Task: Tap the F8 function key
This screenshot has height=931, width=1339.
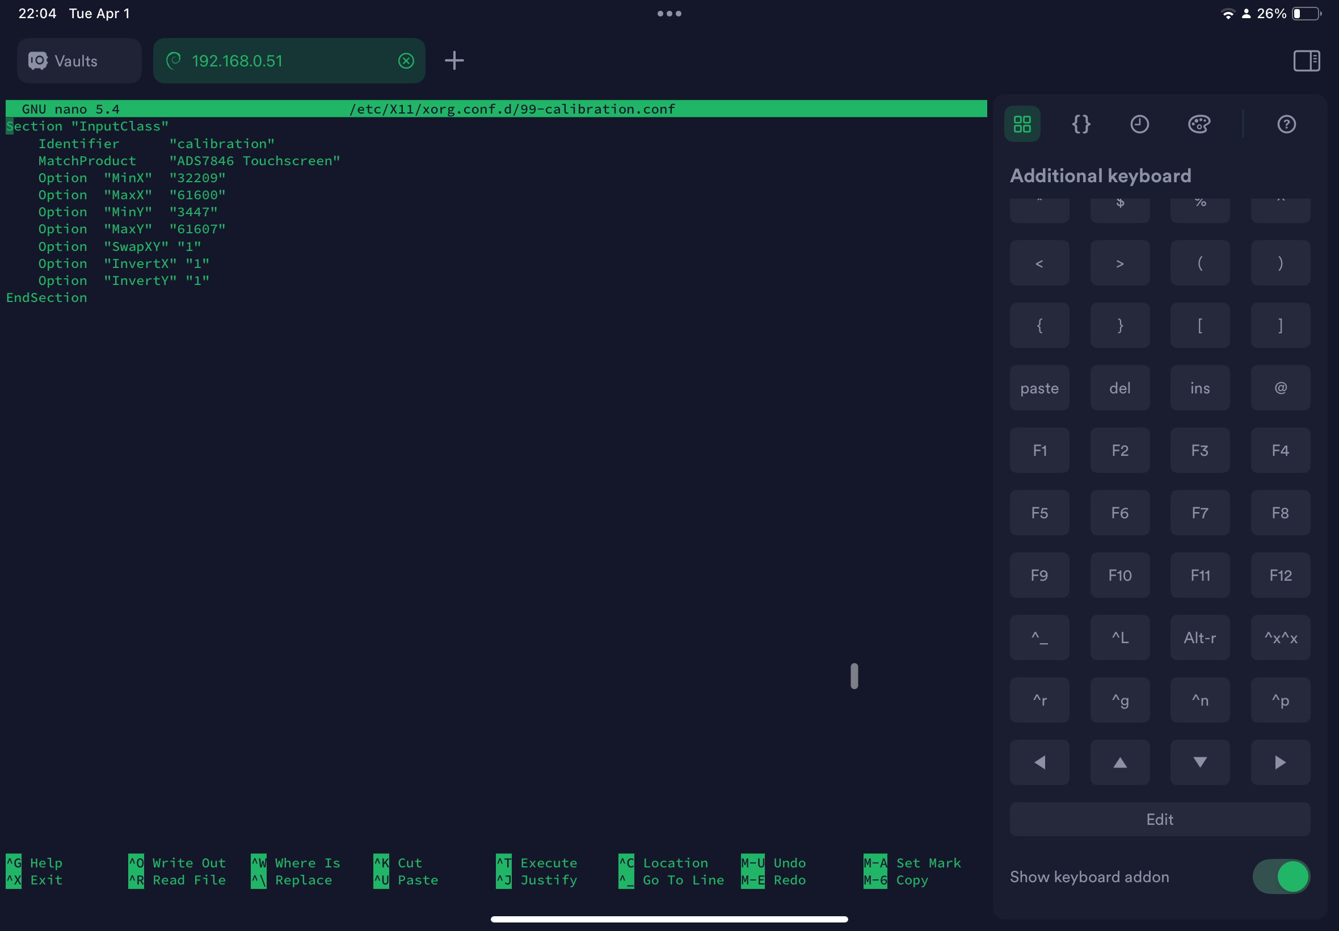Action: (1280, 513)
